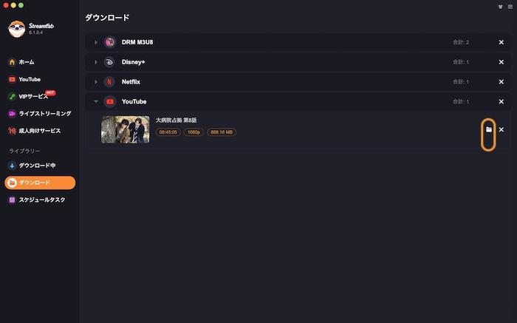Click the DRM M3U8 service icon
This screenshot has height=323, width=517.
tap(109, 42)
